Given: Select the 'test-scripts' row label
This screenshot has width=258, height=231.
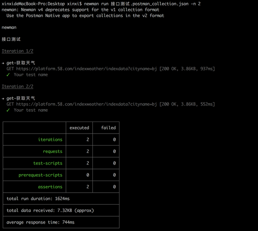Looking at the screenshot, I should click(48, 163).
